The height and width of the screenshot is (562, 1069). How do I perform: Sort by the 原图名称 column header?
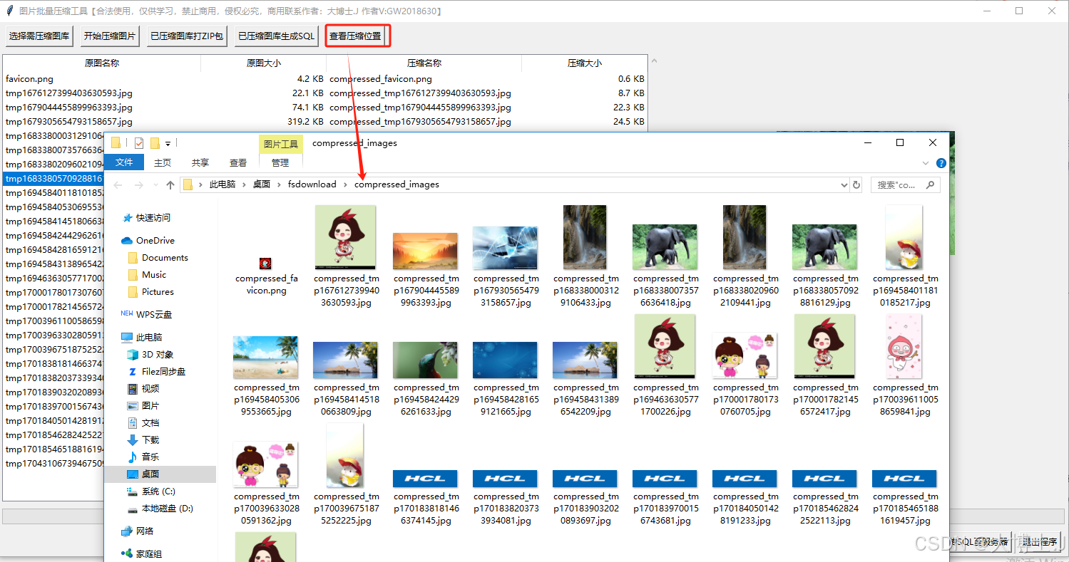(x=102, y=63)
